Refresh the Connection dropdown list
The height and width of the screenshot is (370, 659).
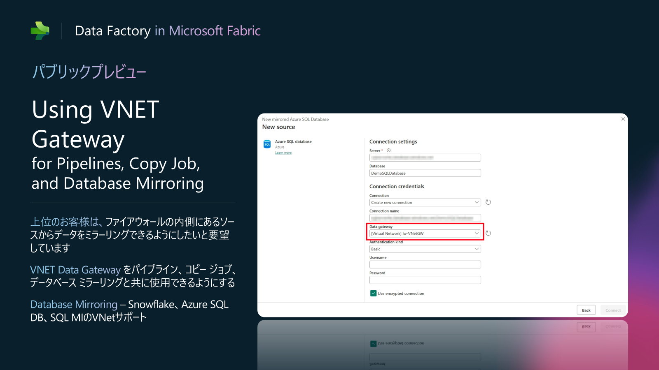pos(488,202)
